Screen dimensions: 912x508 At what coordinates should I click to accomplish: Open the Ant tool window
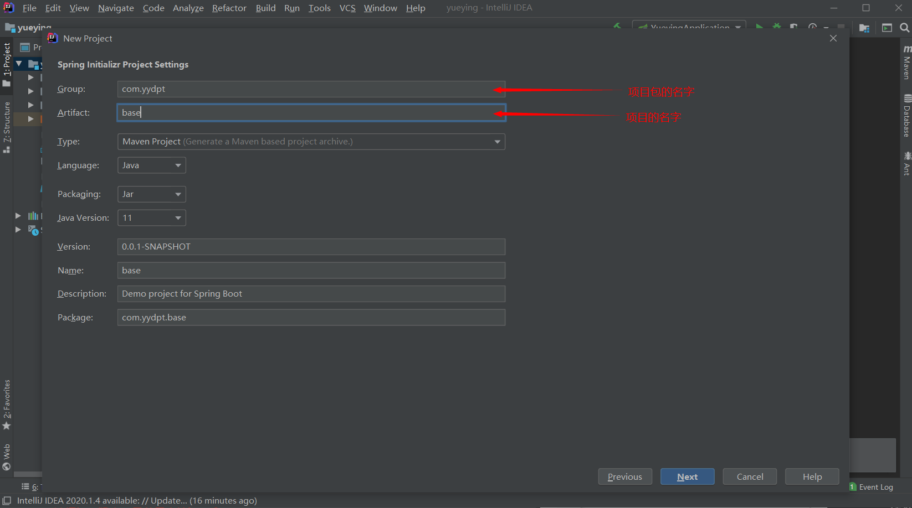(x=906, y=164)
